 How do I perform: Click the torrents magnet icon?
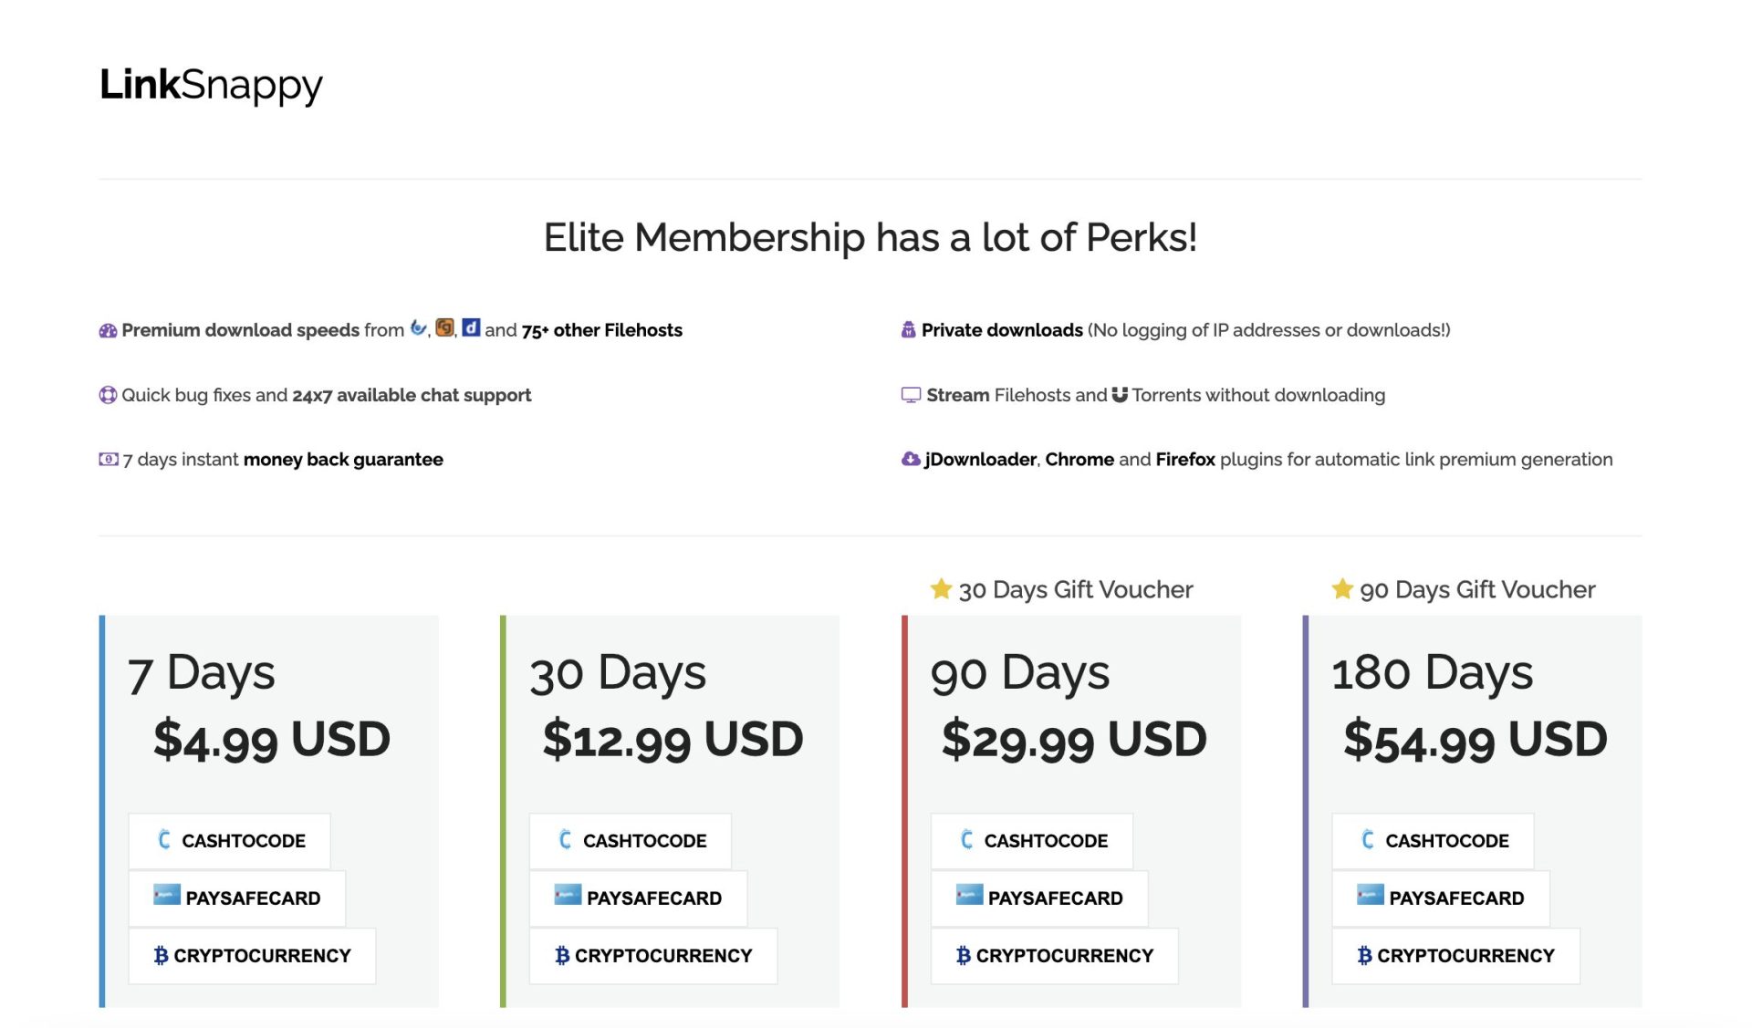pos(1120,395)
